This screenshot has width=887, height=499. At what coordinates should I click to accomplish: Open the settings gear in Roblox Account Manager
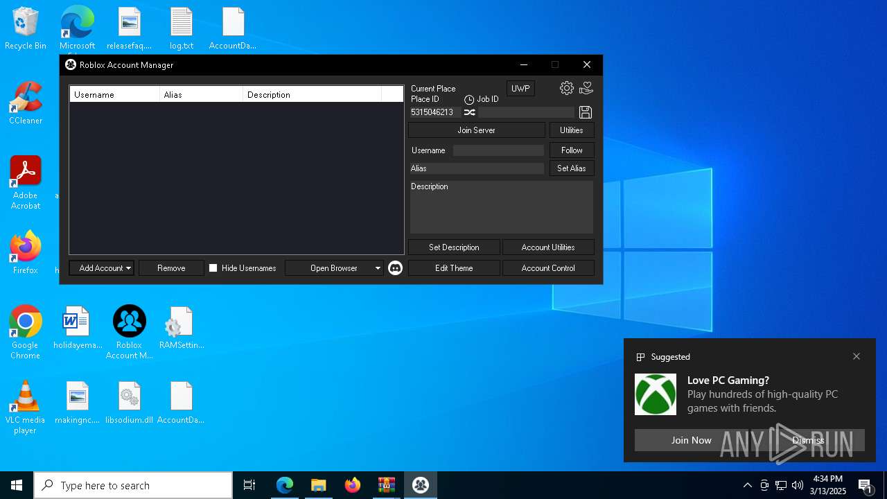click(567, 88)
